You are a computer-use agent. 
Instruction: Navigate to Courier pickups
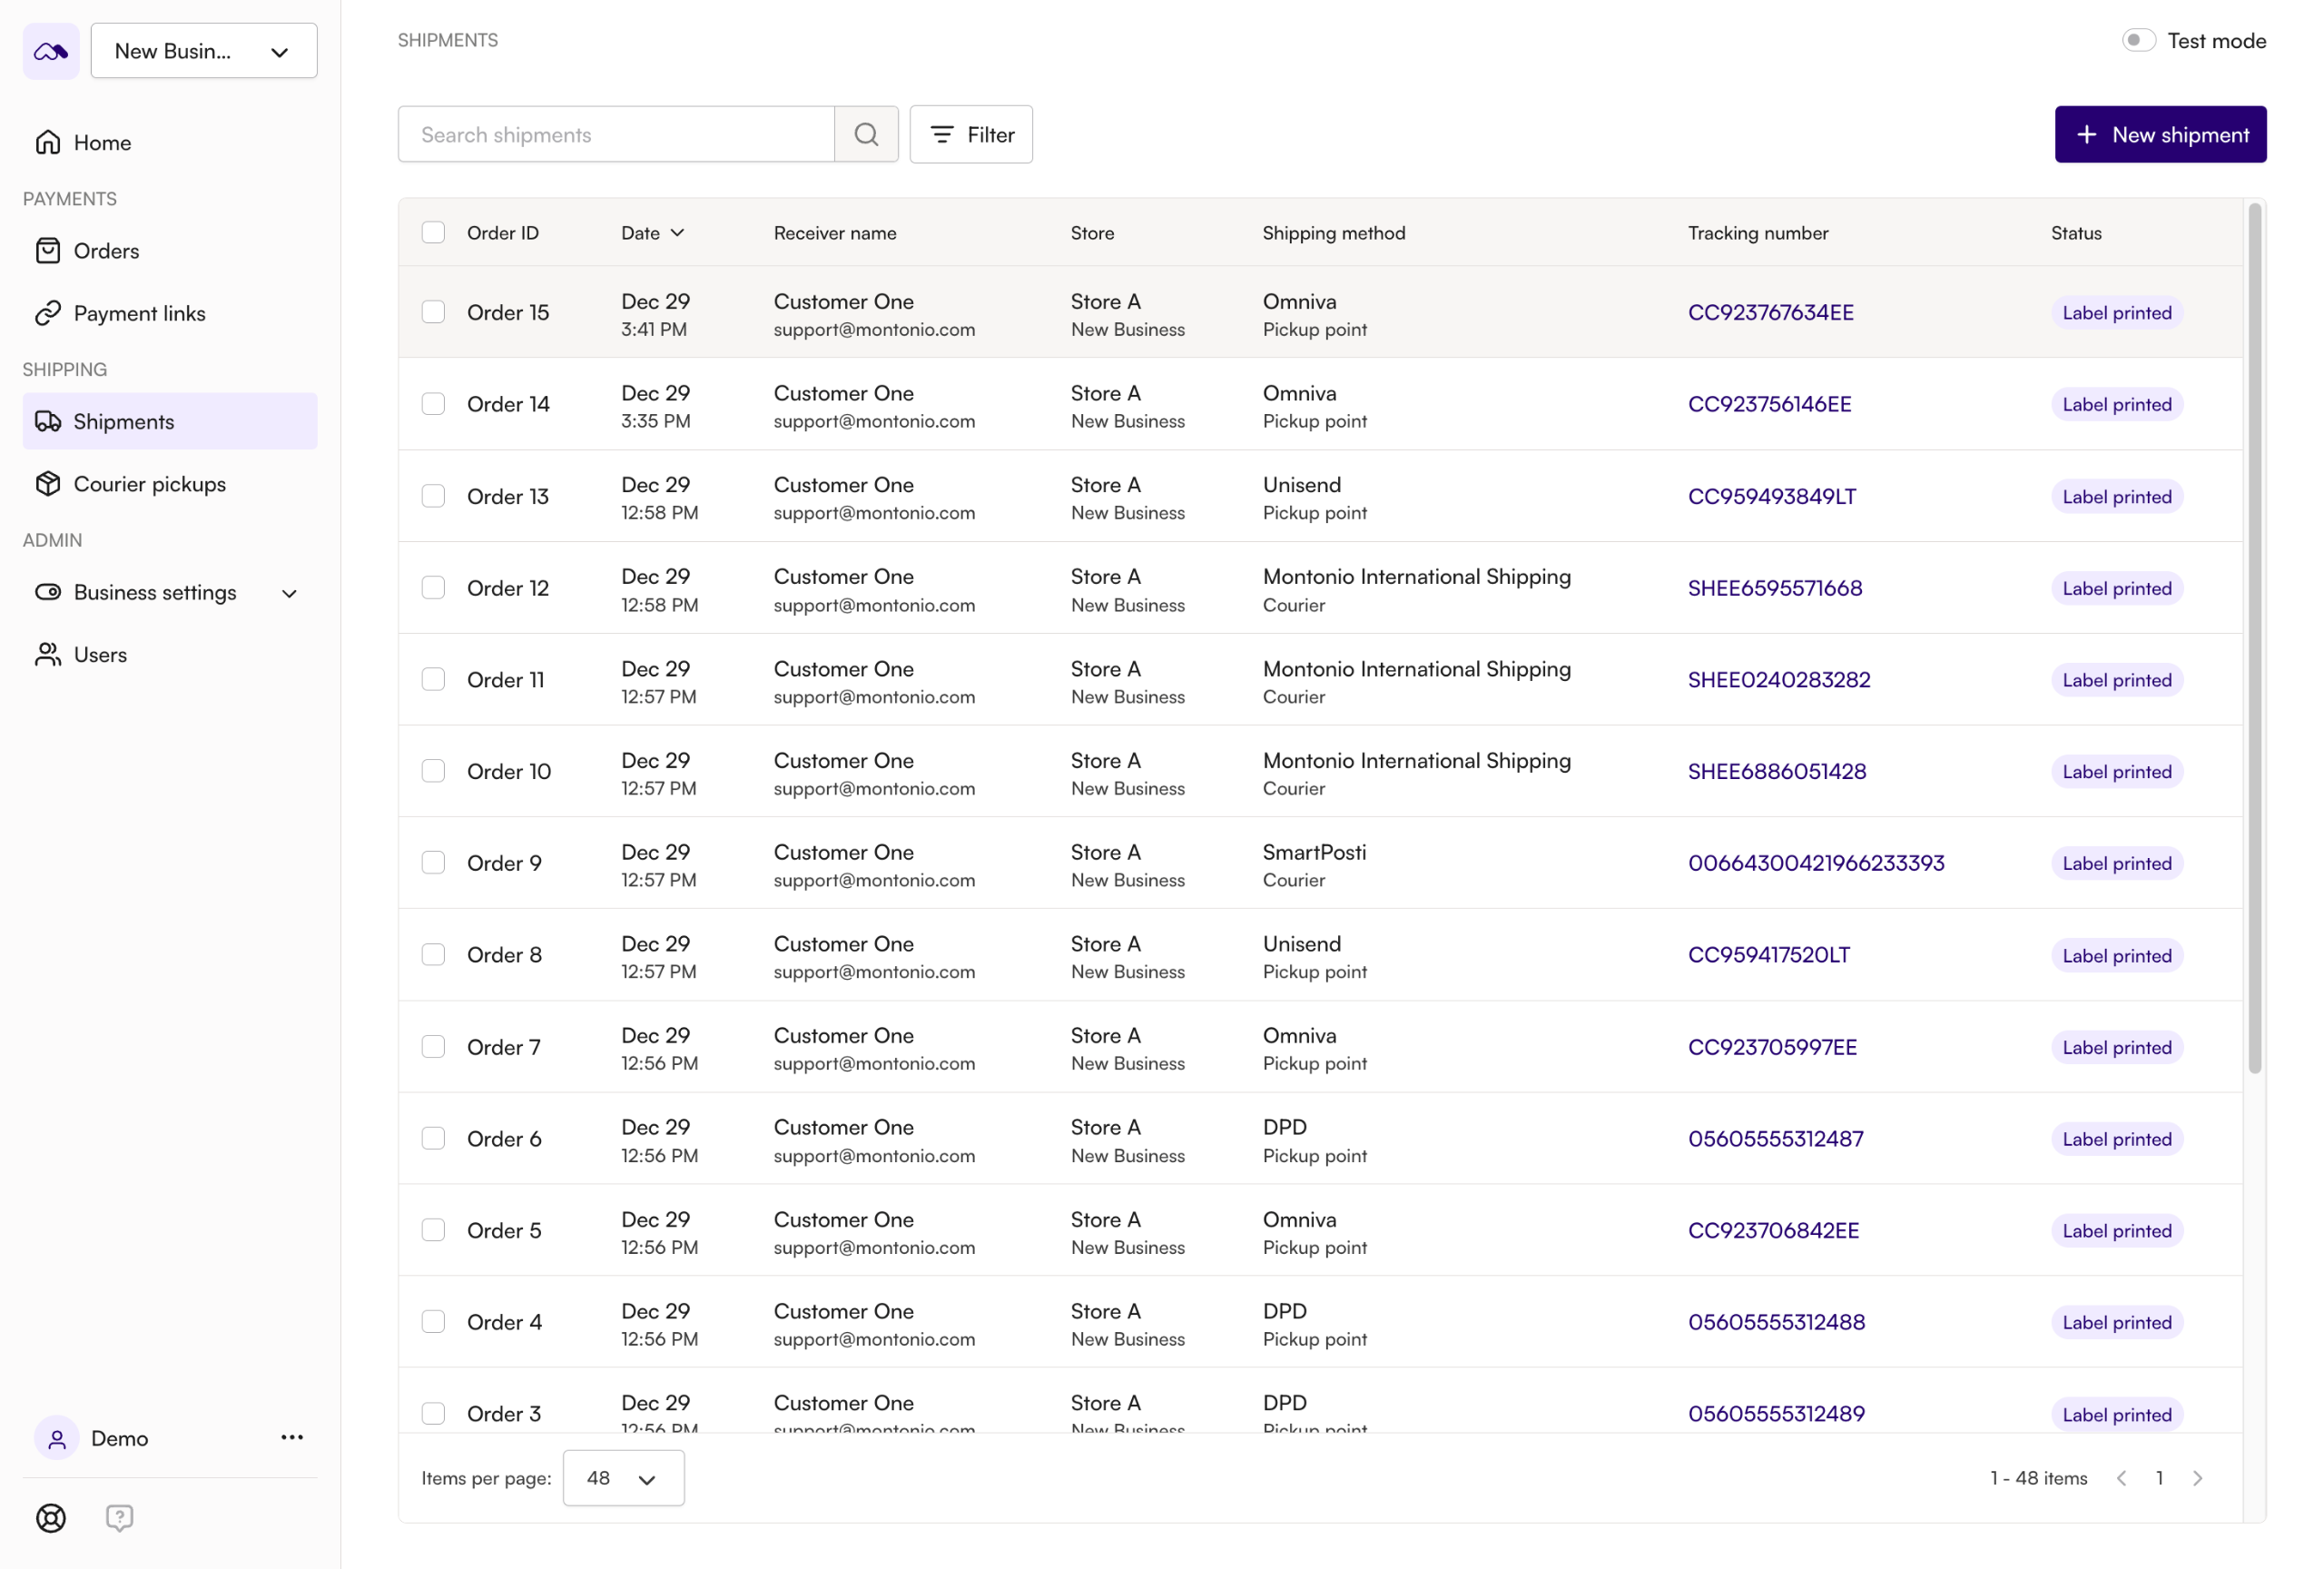(x=150, y=484)
